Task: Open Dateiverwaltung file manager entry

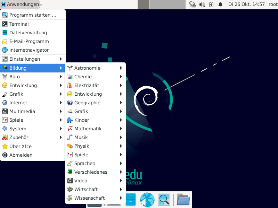Action: tap(28, 33)
